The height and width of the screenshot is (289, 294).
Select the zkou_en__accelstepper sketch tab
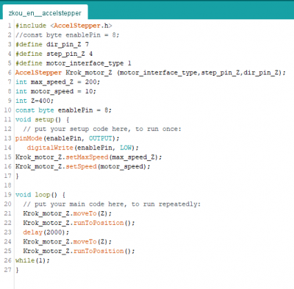point(45,13)
